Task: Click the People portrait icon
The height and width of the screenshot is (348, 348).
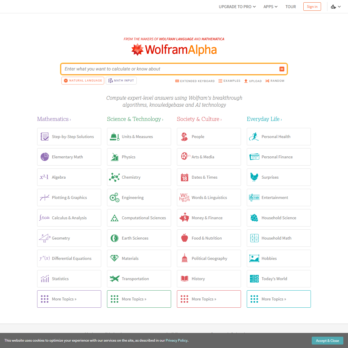Action: click(184, 137)
